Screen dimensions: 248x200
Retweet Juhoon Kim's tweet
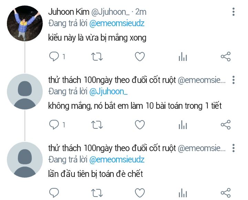tap(97, 57)
